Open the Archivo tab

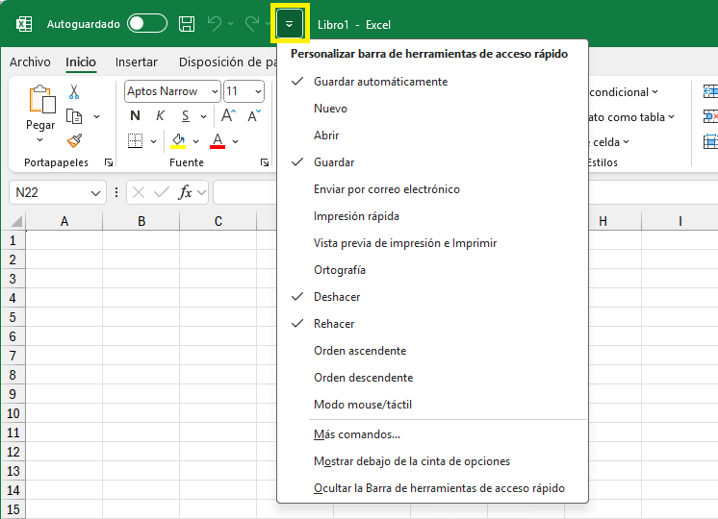30,62
